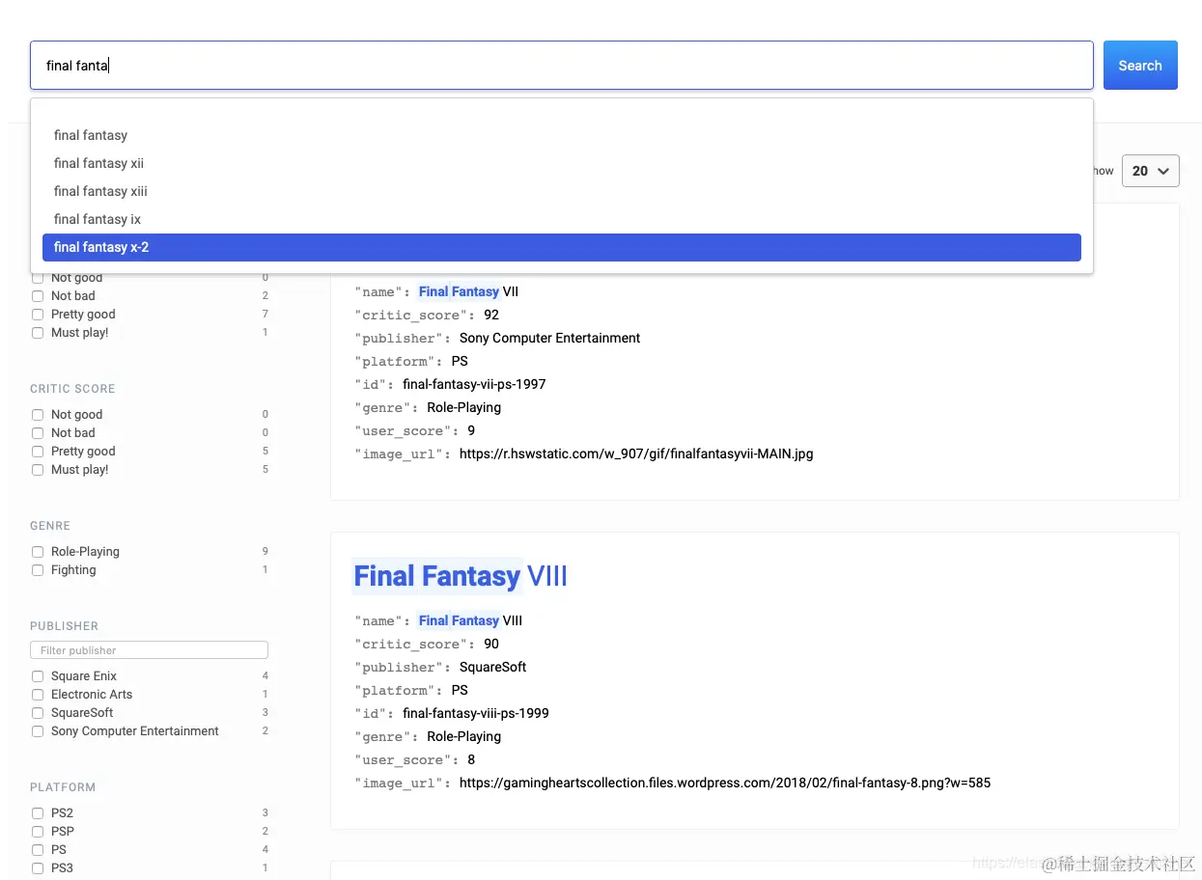Viewport: 1202px width, 880px height.
Task: Tick Not good under Critic Score
Action: point(38,415)
